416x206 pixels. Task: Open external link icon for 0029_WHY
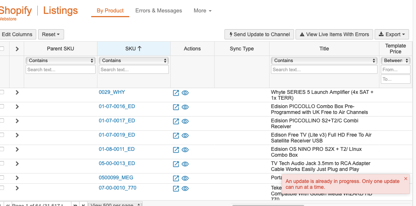pos(176,93)
